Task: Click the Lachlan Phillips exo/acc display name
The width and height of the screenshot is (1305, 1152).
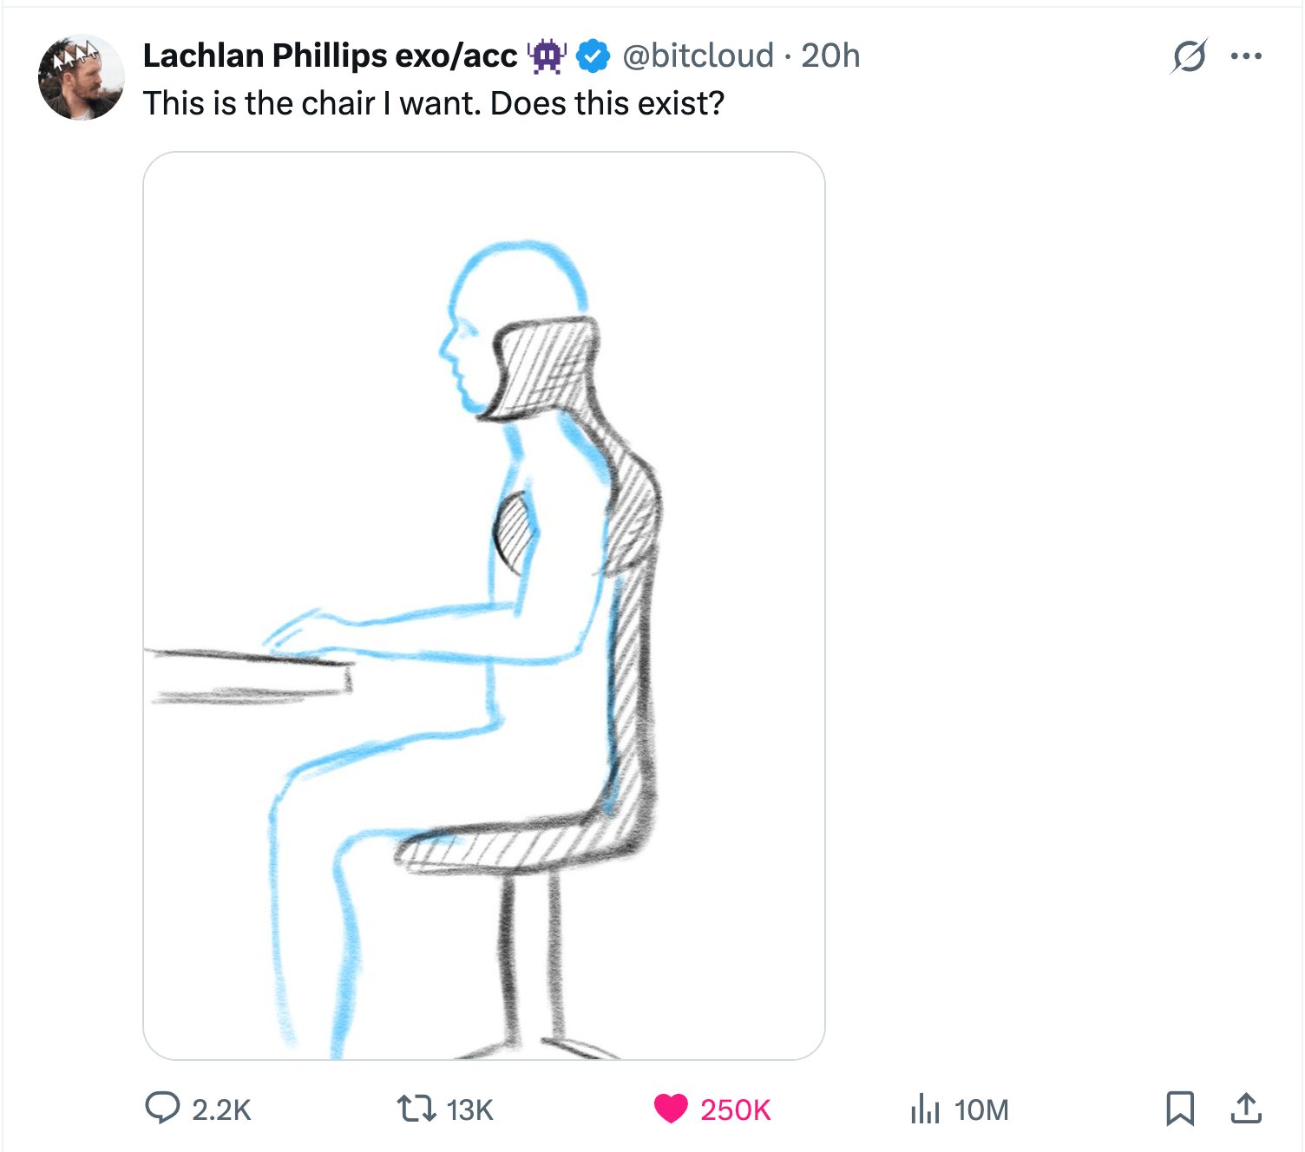Action: tap(330, 56)
